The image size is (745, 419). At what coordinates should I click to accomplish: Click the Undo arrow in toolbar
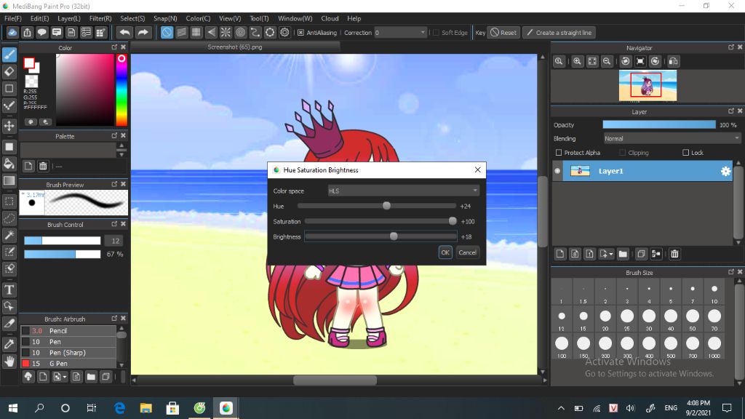tap(125, 32)
